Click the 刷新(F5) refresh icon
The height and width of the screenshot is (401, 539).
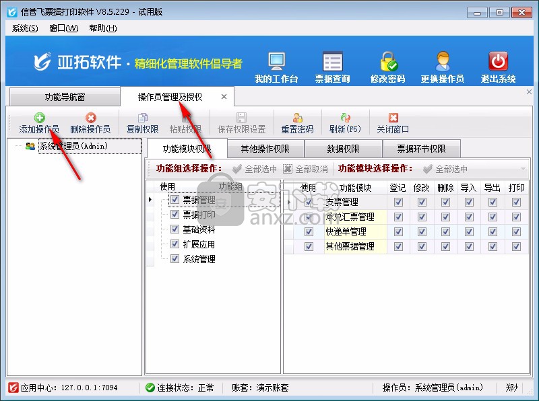pyautogui.click(x=345, y=118)
